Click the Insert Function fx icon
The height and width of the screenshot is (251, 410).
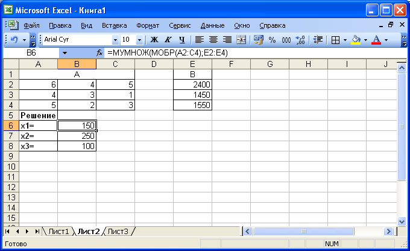point(99,53)
